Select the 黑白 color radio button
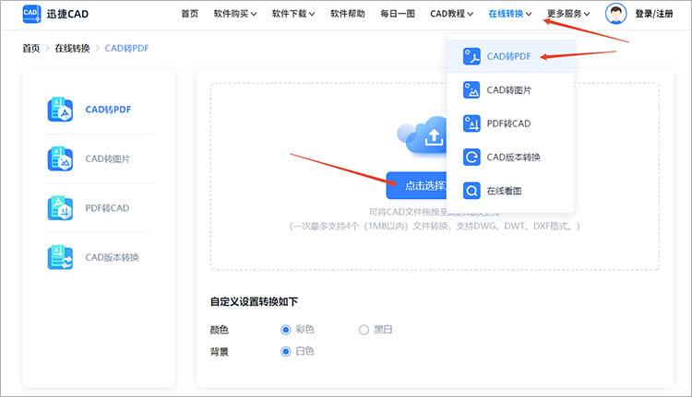The width and height of the screenshot is (692, 397). click(x=364, y=330)
